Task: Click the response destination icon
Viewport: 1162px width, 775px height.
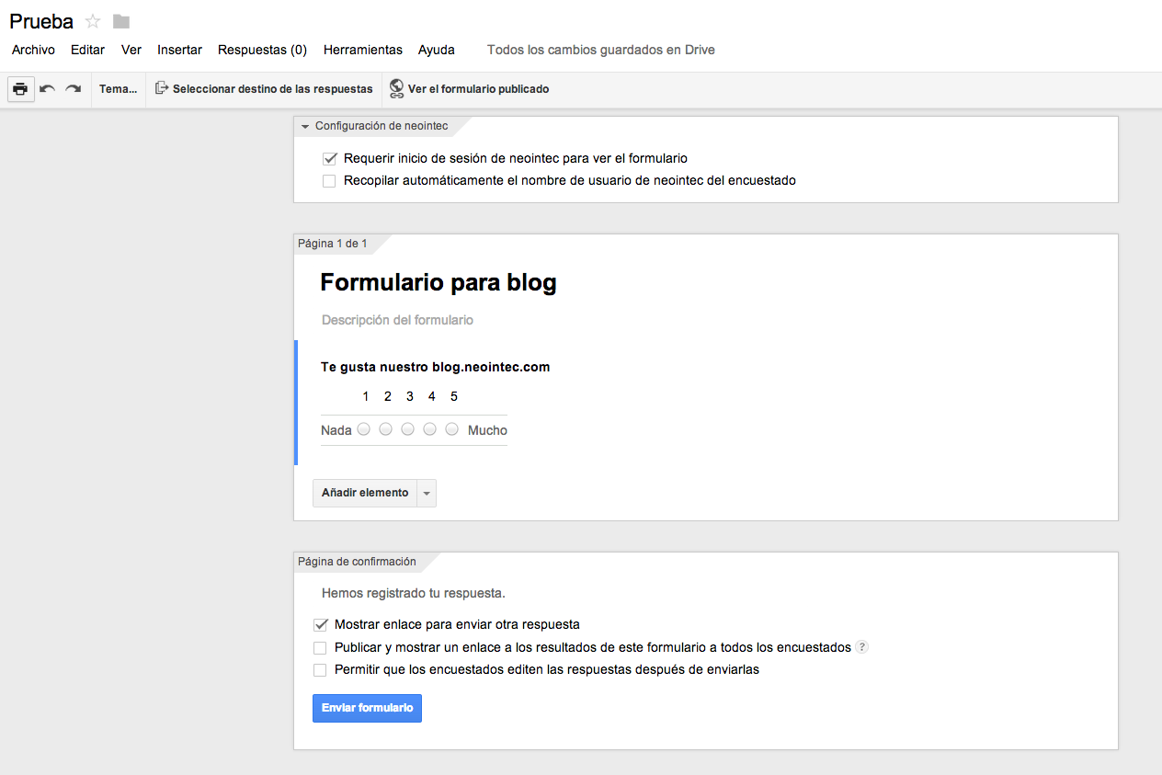Action: (162, 89)
